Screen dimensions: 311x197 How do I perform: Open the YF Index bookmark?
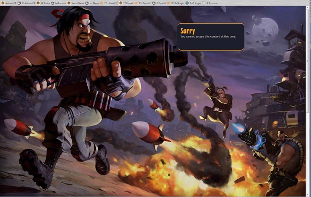tap(43, 3)
